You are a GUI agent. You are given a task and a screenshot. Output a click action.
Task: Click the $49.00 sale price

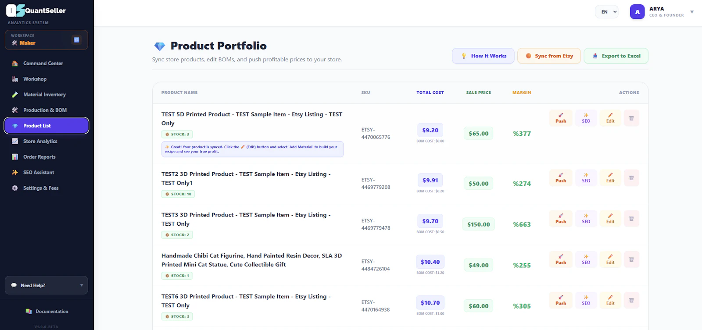click(478, 265)
